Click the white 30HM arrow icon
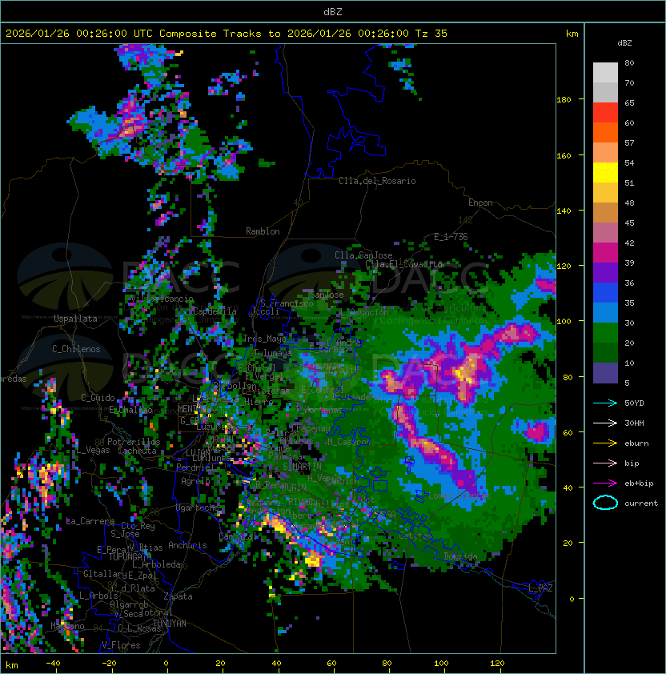The width and height of the screenshot is (666, 674). click(x=605, y=423)
